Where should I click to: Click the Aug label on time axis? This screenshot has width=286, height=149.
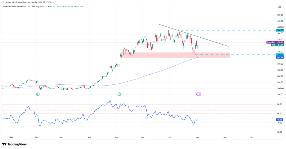tap(198, 137)
